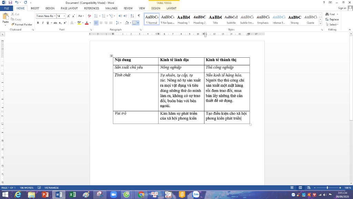Viewport: 353px width, 199px height.
Task: Click the Undo arrow icon
Action: [x=17, y=2]
